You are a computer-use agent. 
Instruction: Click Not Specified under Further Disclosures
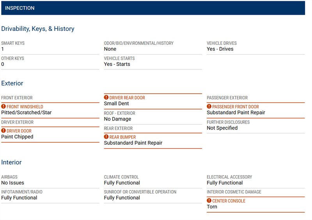coord(222,128)
